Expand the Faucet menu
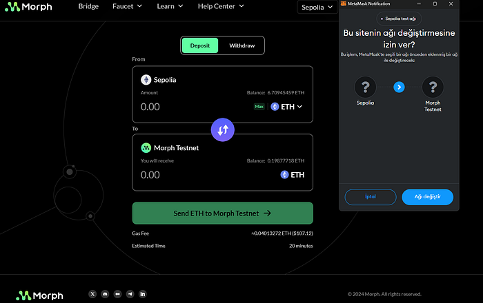This screenshot has width=483, height=303. click(127, 6)
